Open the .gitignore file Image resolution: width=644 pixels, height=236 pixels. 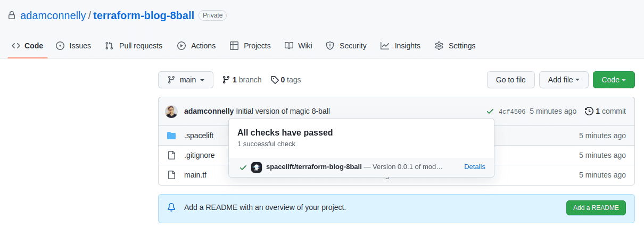coord(200,155)
